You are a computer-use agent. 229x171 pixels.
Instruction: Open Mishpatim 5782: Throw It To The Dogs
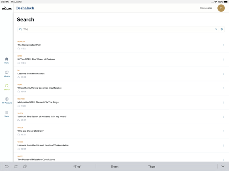[x=38, y=102]
